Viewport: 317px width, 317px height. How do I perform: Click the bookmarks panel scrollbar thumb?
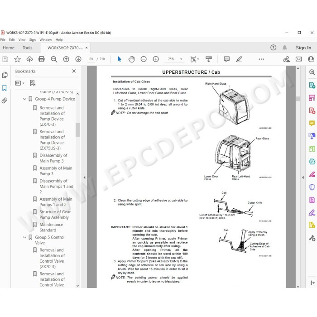[77, 130]
